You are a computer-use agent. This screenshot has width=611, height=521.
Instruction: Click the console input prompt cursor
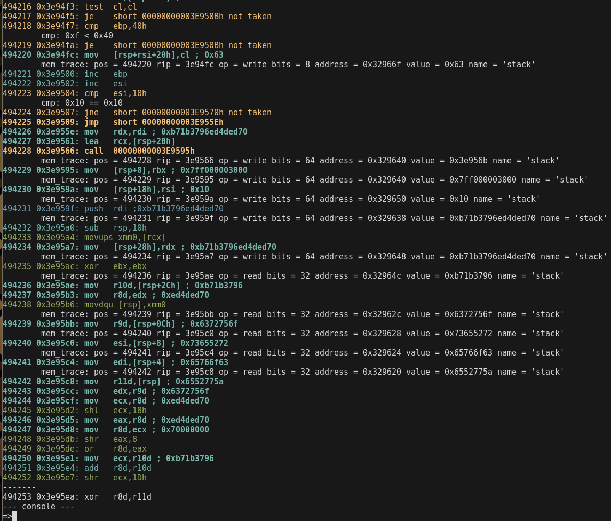click(x=14, y=516)
